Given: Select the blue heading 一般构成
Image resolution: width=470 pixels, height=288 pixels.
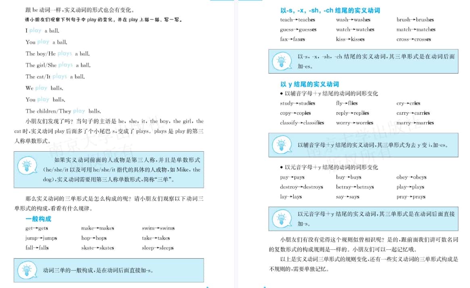Looking at the screenshot, I should tap(38, 219).
